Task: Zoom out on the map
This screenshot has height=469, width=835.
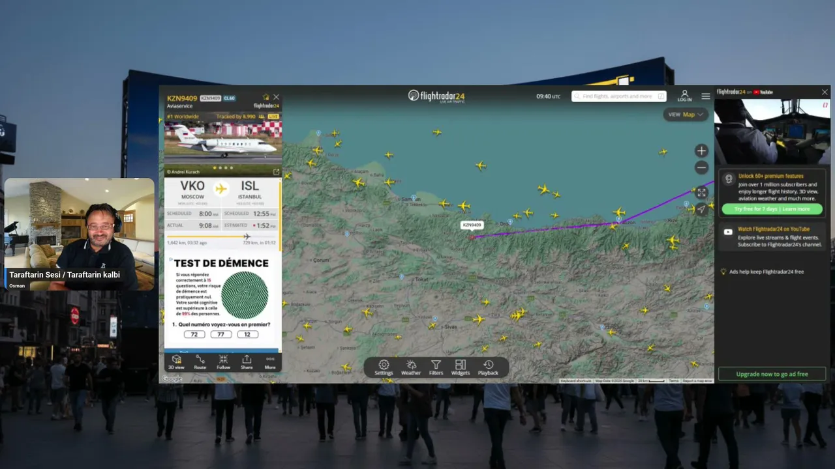Action: (x=701, y=167)
